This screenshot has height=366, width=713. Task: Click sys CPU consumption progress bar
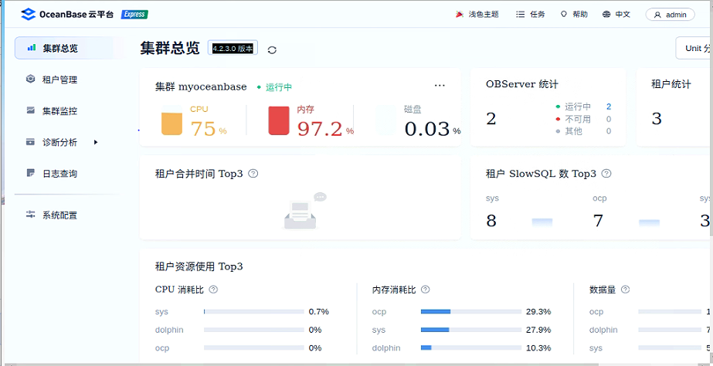253,312
